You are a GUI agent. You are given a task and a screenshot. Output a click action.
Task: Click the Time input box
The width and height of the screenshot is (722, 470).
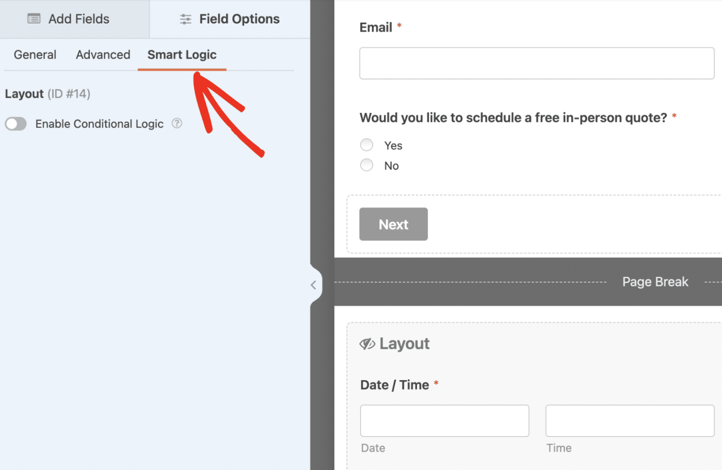click(x=629, y=420)
